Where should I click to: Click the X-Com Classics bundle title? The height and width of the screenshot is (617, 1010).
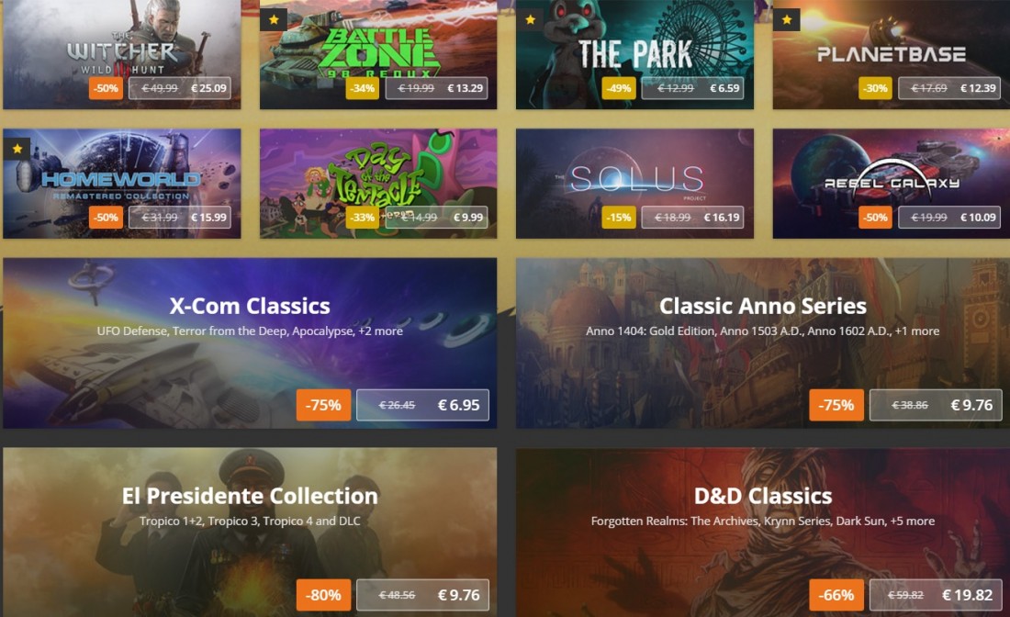pos(250,306)
